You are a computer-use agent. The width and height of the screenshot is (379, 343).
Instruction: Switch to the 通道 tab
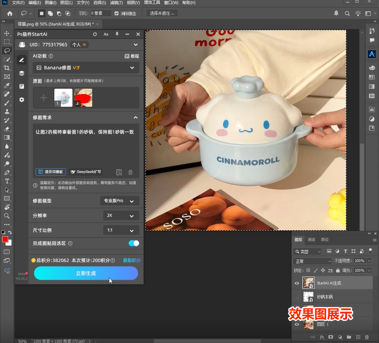pos(312,240)
